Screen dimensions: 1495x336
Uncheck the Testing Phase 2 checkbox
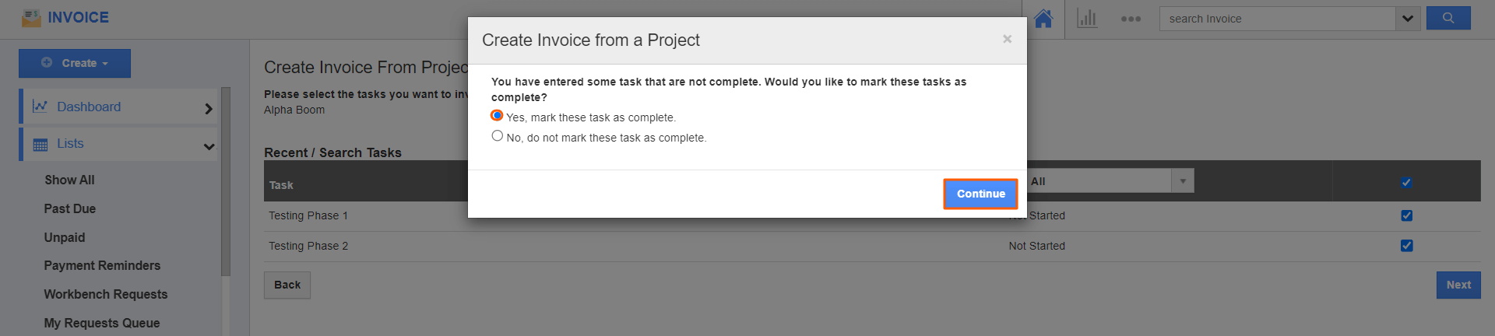[1406, 246]
